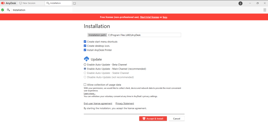Click the blue cloud Update icon
Screen dimensions: 268x128
click(x=86, y=59)
